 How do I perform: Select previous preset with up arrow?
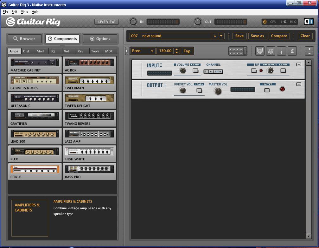215,36
